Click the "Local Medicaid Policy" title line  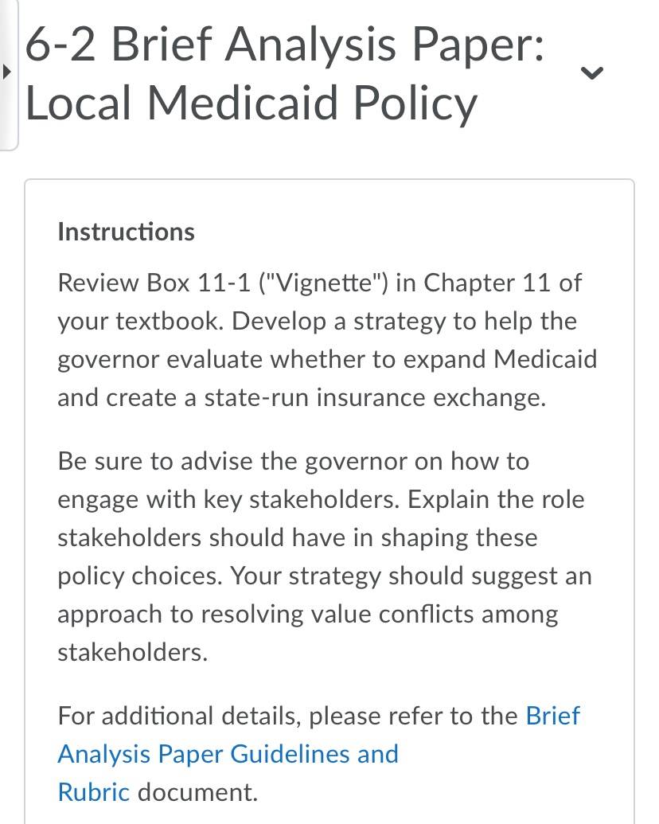251,103
